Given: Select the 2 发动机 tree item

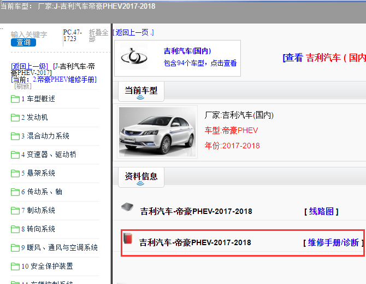Looking at the screenshot, I should (x=34, y=117).
